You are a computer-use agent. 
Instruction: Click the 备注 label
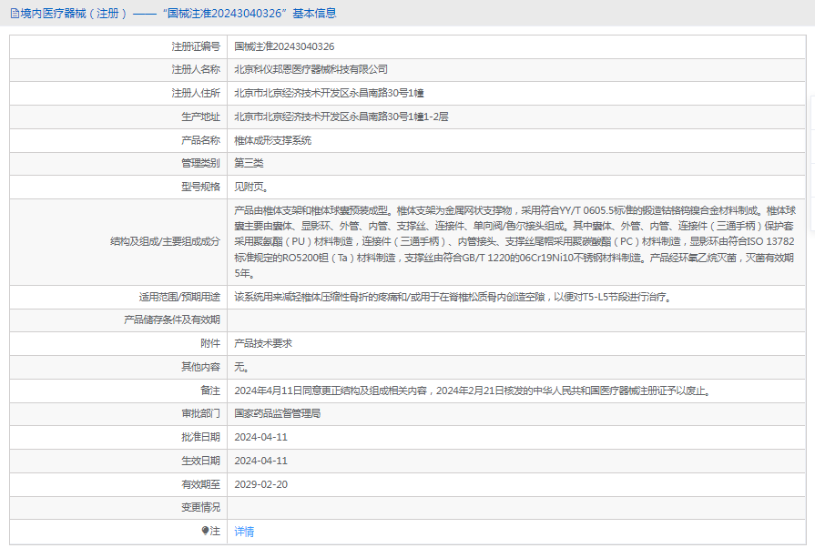pyautogui.click(x=210, y=391)
